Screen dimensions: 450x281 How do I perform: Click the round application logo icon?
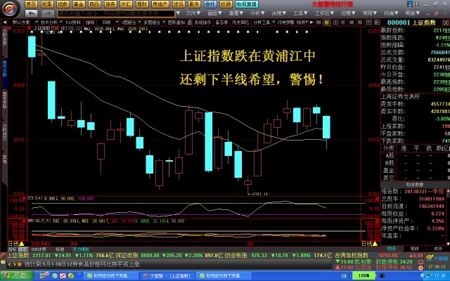pyautogui.click(x=11, y=8)
